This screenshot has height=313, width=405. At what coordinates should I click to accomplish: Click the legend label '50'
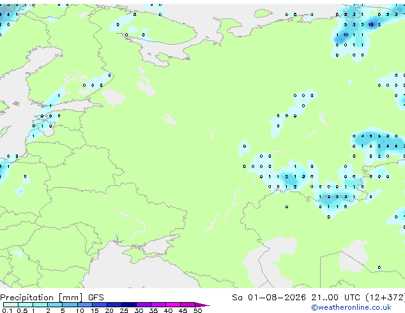[198, 310]
